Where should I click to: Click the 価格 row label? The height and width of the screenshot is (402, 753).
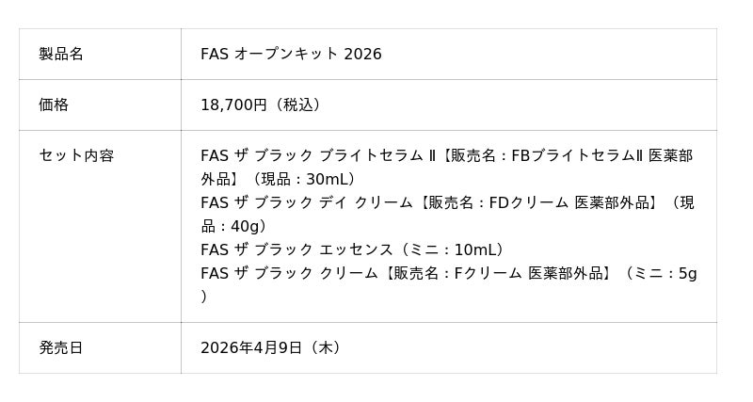pyautogui.click(x=54, y=105)
